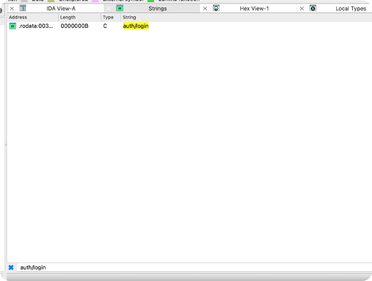
Task: Sort by the Type column header
Action: point(111,17)
